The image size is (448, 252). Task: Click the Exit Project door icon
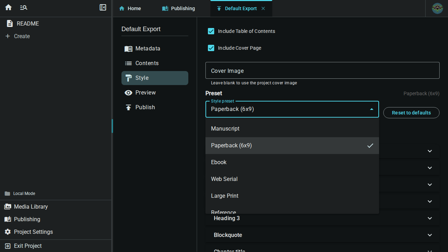click(8, 246)
